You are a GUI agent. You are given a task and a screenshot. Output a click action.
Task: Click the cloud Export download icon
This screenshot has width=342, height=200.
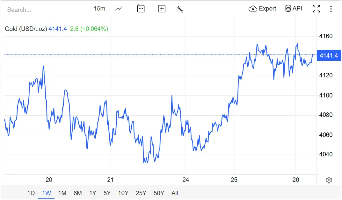pos(253,9)
